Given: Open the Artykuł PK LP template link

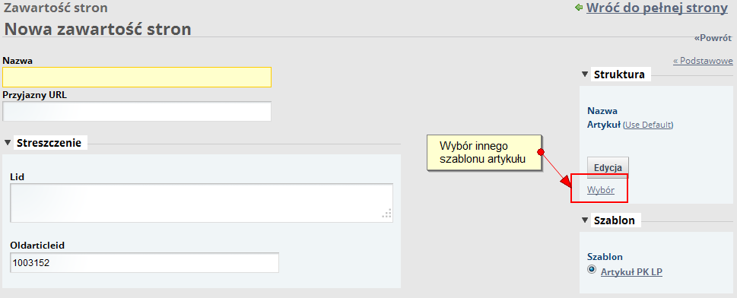Looking at the screenshot, I should point(632,272).
